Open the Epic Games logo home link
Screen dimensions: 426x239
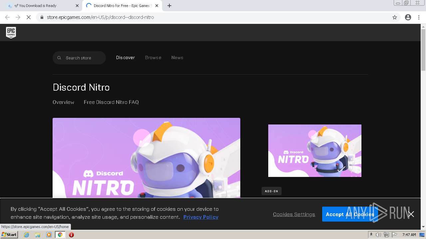[11, 33]
